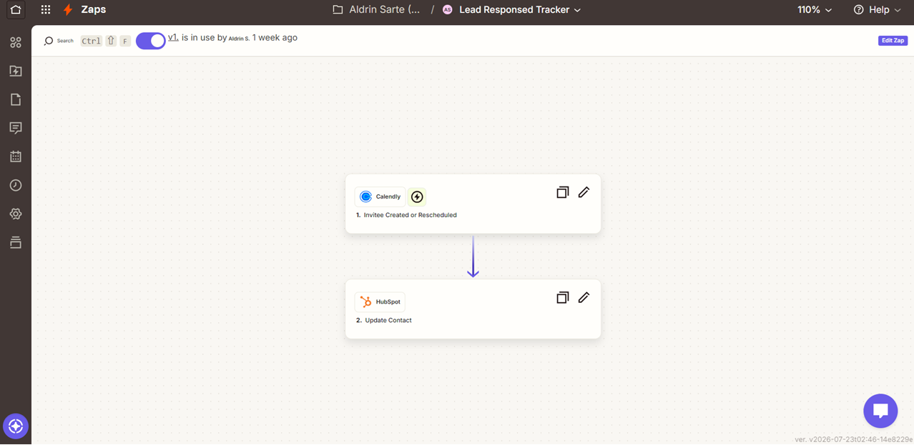Open the 110% zoom dropdown
Viewport: 914px width, 445px height.
click(x=815, y=10)
